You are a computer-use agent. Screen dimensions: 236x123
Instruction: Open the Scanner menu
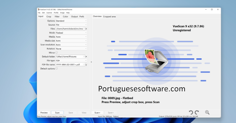(49, 13)
